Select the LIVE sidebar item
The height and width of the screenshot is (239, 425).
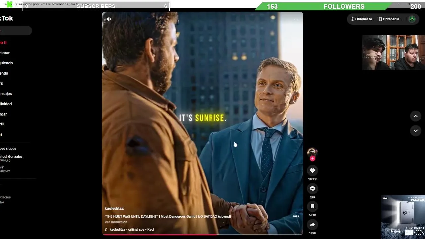tap(2, 83)
